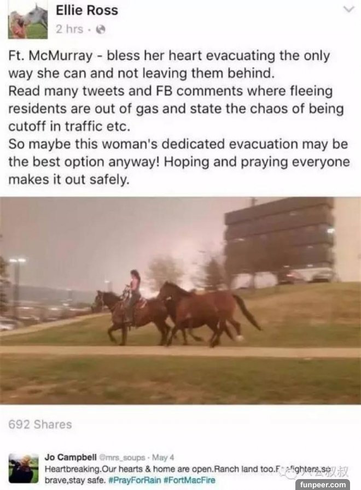View the 692 Shares list
361x490 pixels.
coord(40,424)
